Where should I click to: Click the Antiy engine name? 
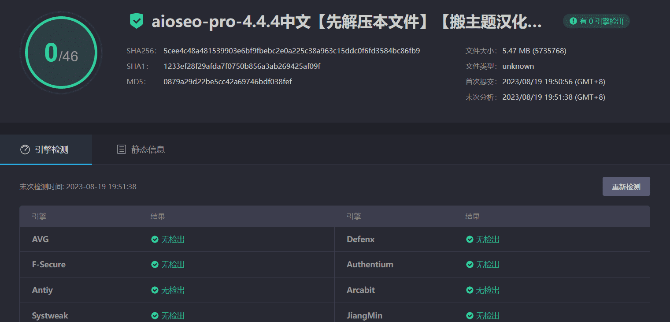[42, 290]
